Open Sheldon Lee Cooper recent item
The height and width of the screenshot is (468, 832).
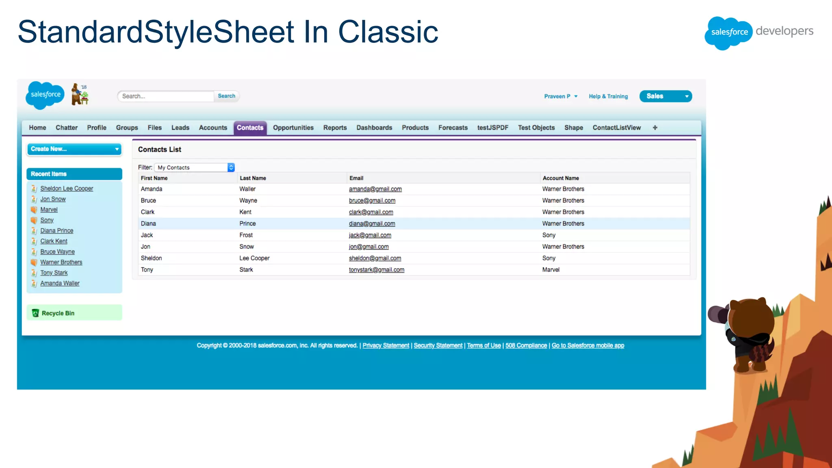click(x=67, y=188)
